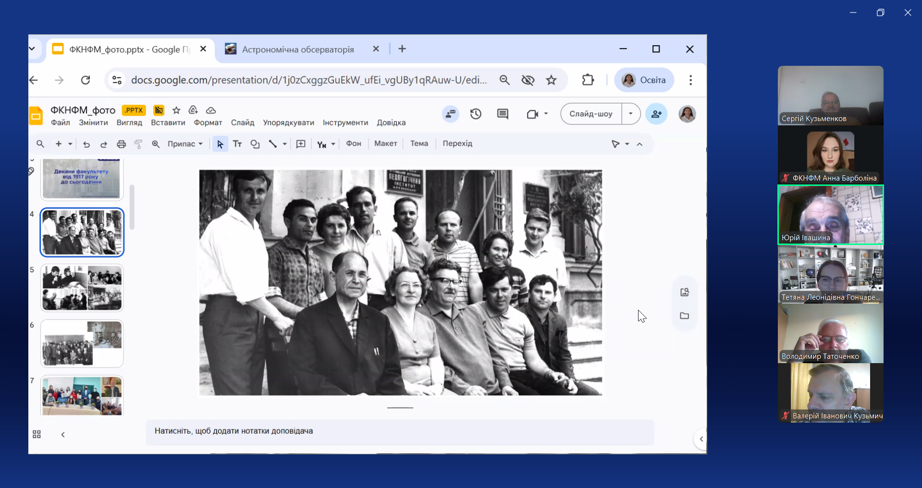The width and height of the screenshot is (922, 488).
Task: Open the new slide layout dropdown arrow
Action: [x=70, y=144]
